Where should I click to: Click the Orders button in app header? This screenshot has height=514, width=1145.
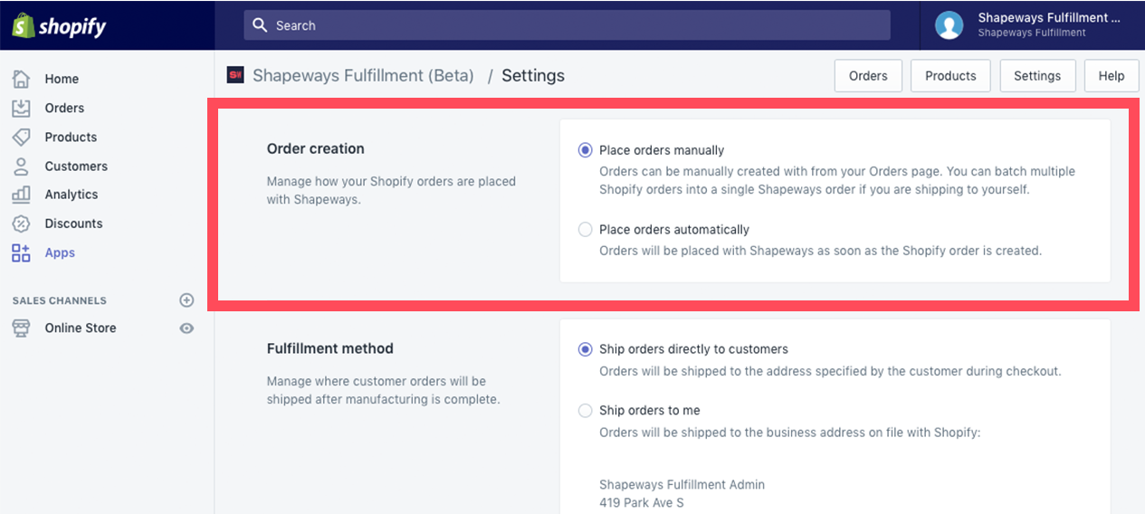tap(868, 76)
